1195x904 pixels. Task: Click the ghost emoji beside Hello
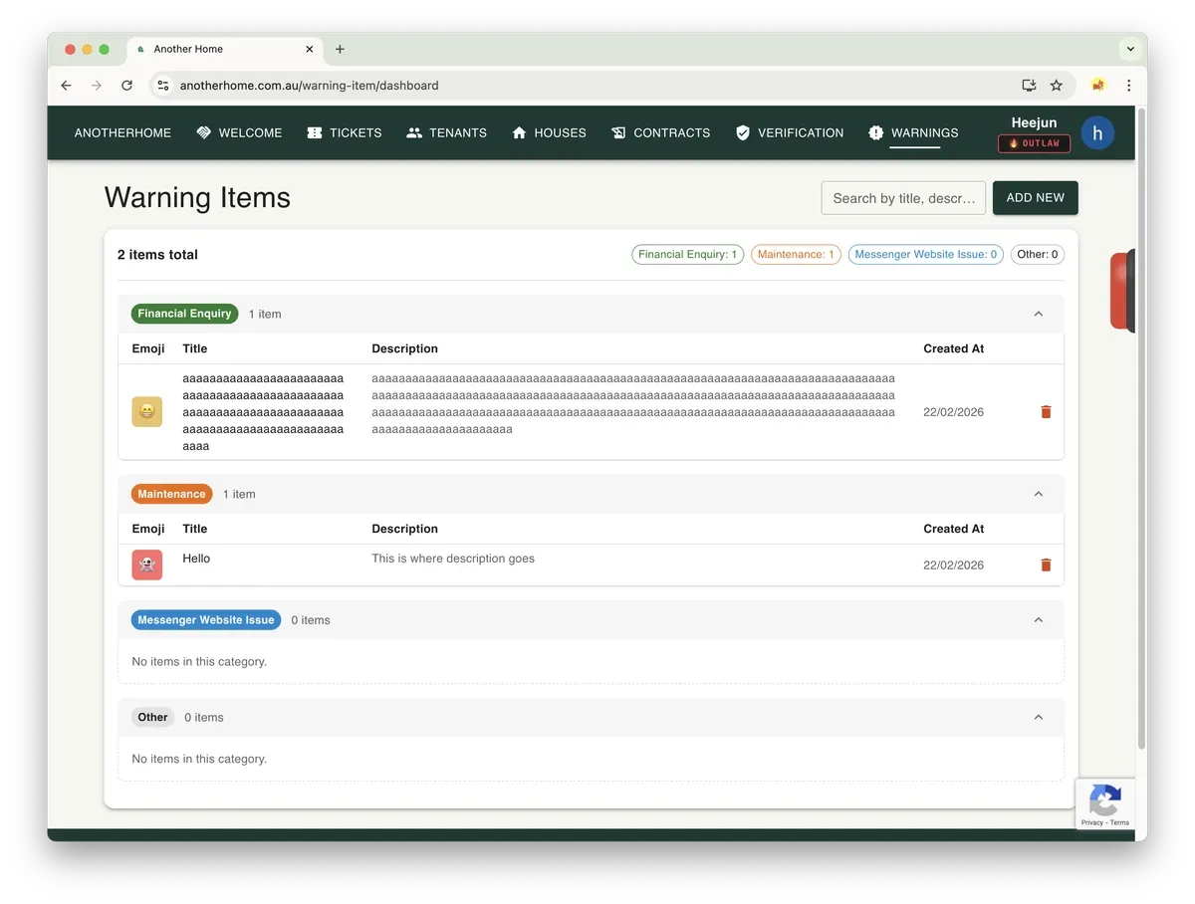(x=146, y=565)
